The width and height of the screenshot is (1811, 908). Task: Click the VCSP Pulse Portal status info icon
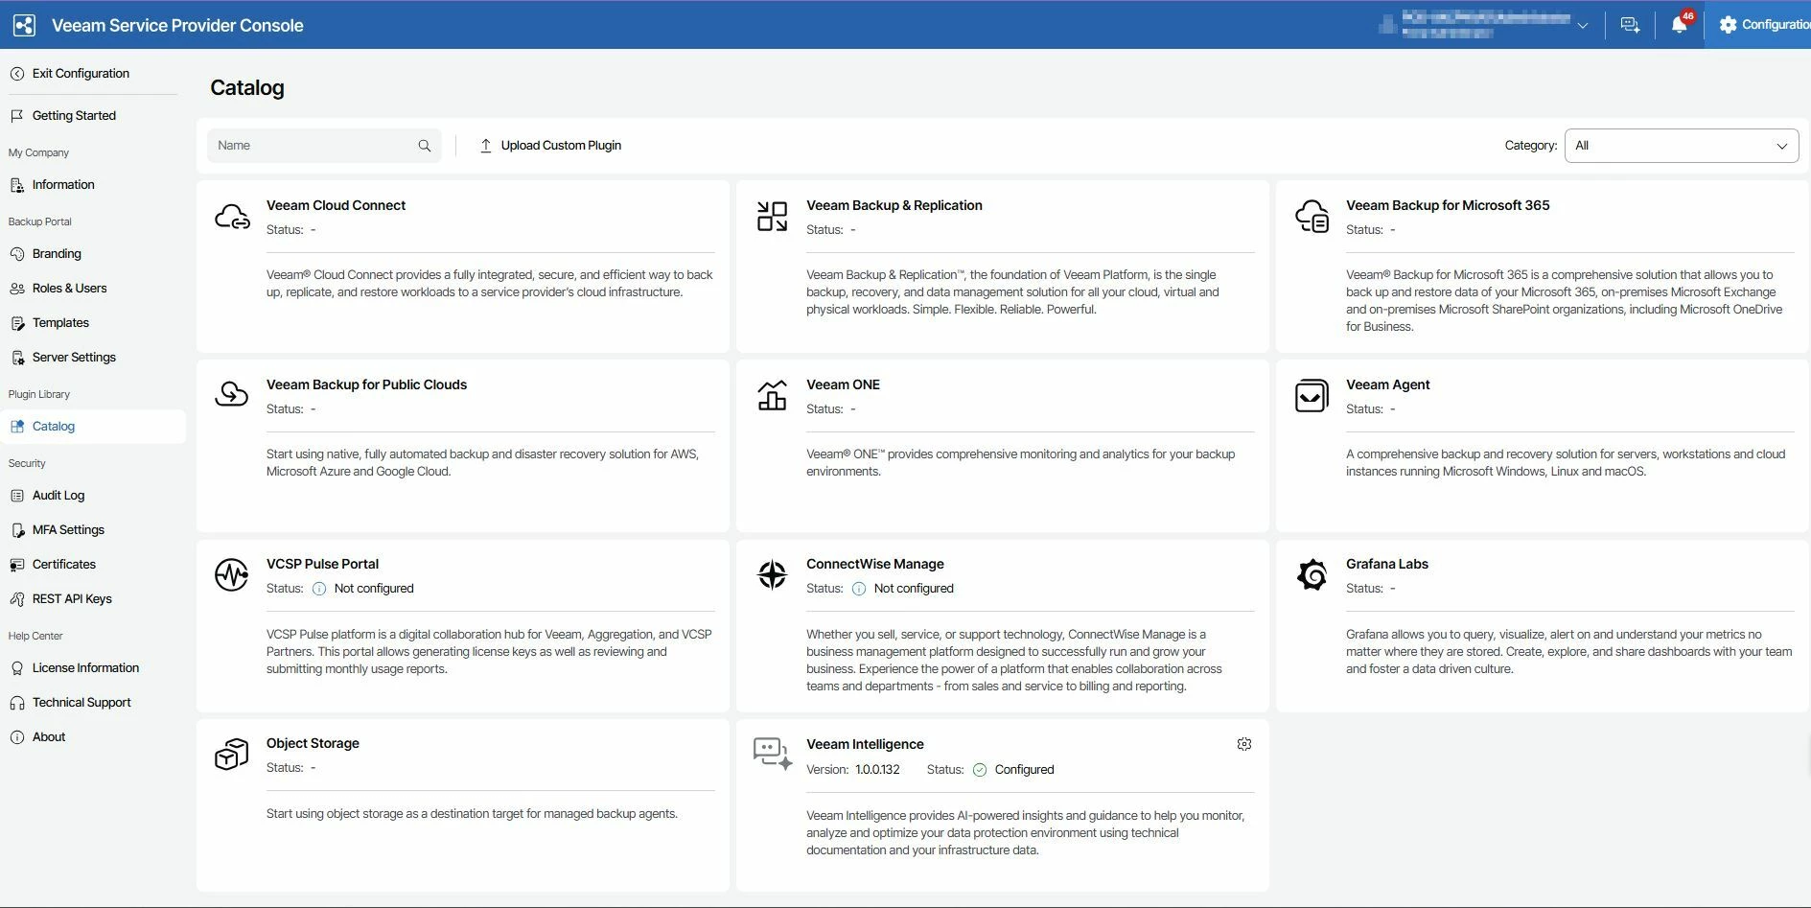pos(319,589)
